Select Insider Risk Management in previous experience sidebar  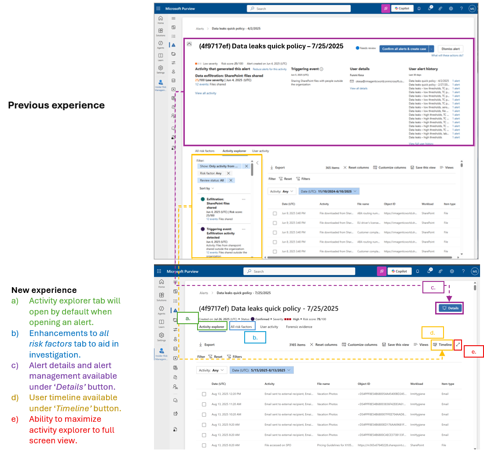[161, 85]
